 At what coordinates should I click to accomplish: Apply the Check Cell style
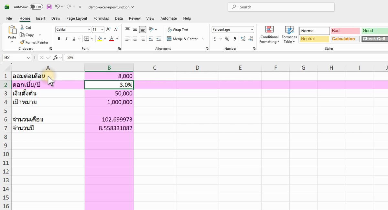(x=375, y=39)
